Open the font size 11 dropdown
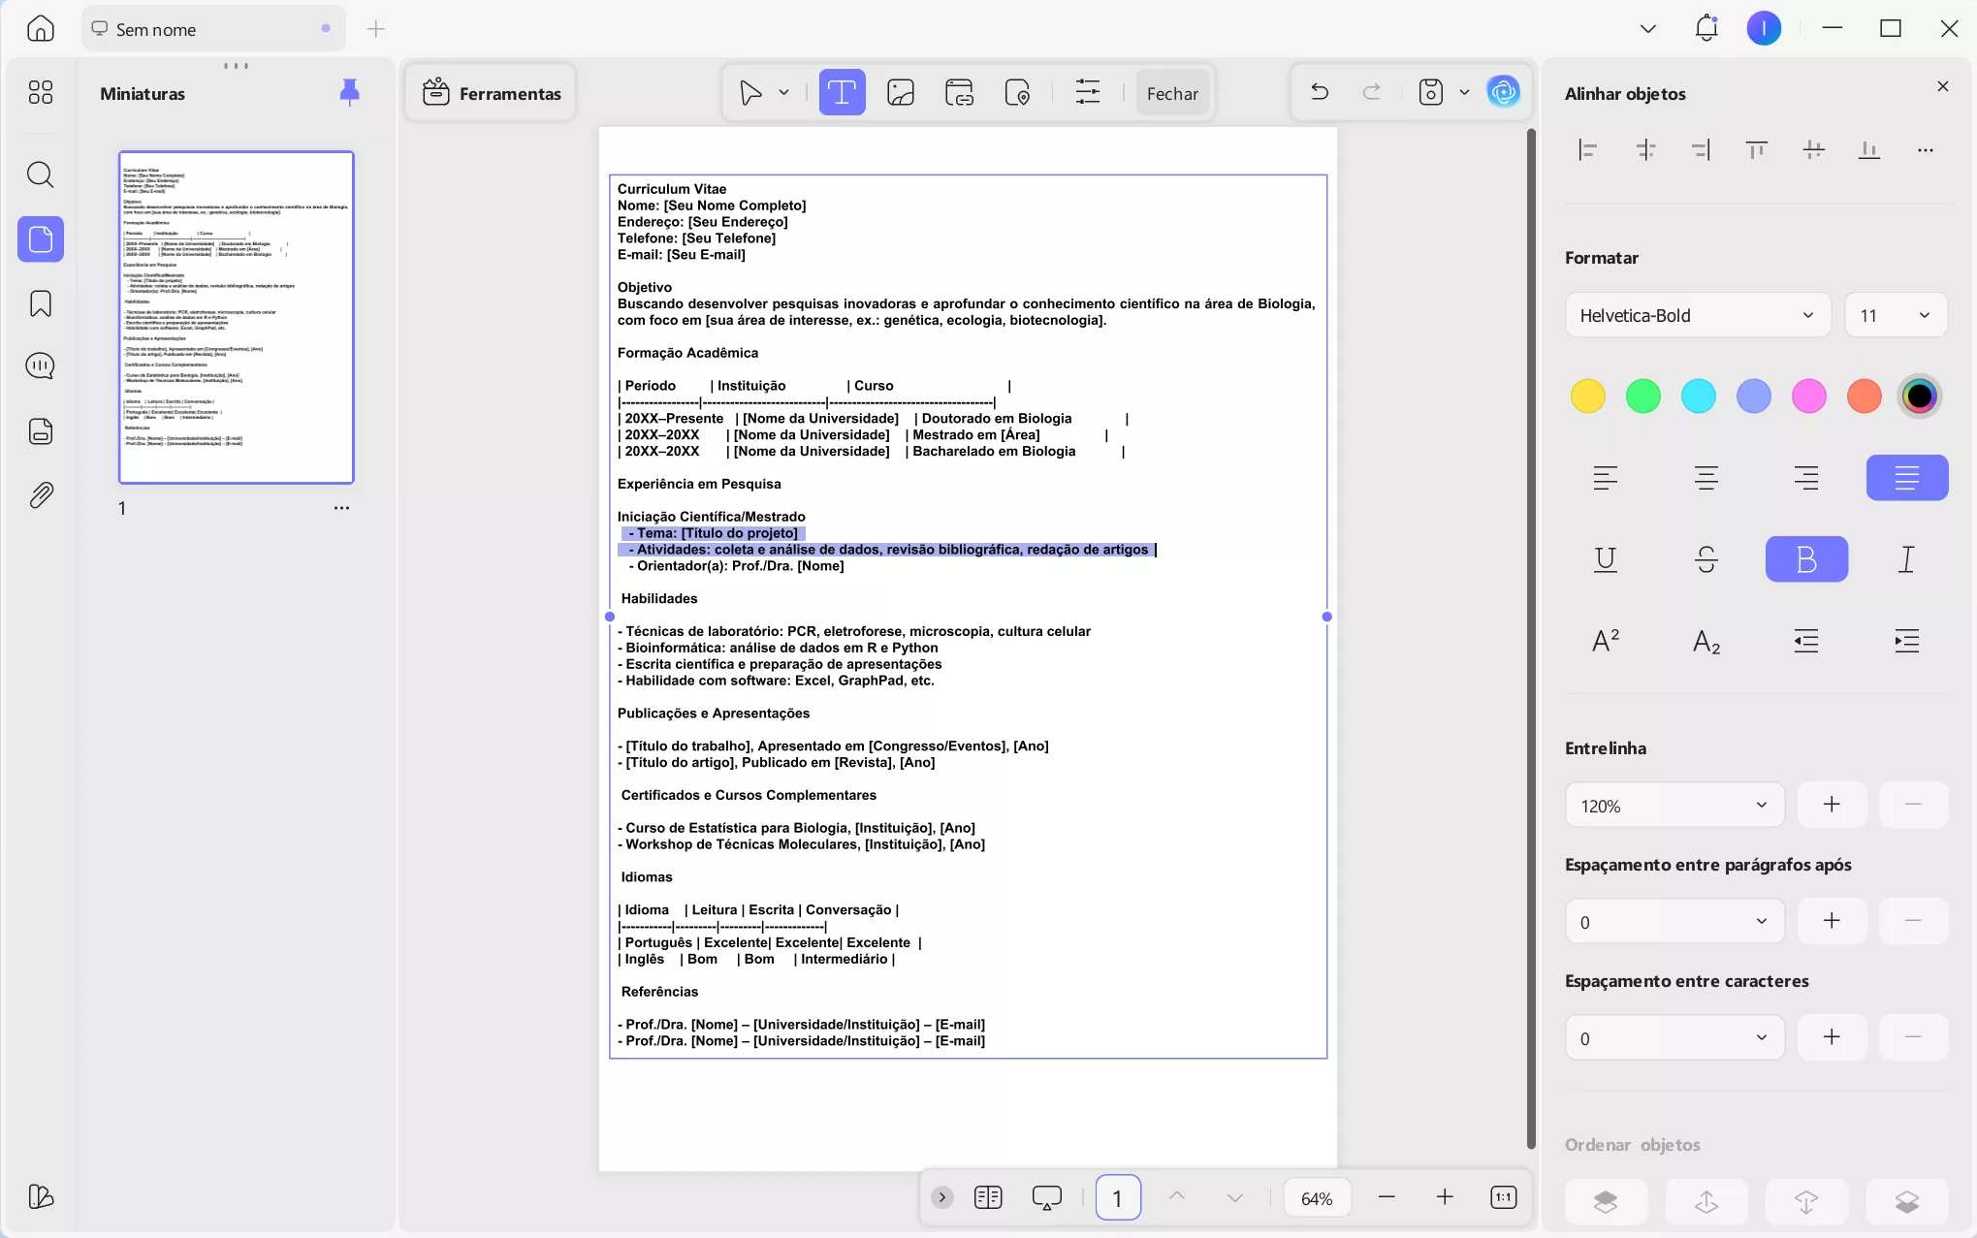Viewport: 1977px width, 1238px height. (1896, 315)
